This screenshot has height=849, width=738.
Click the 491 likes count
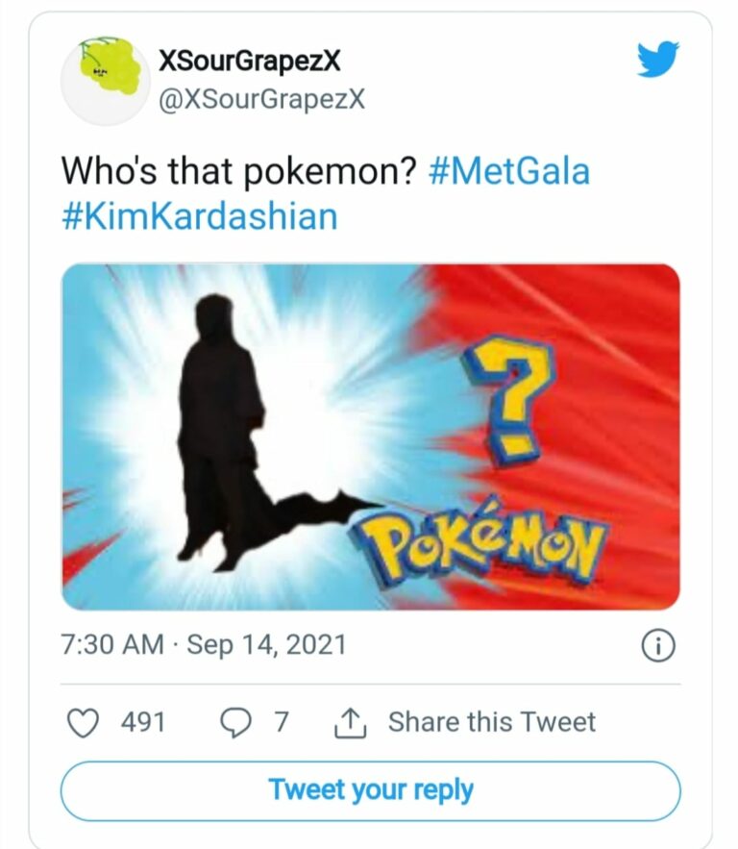click(x=143, y=721)
